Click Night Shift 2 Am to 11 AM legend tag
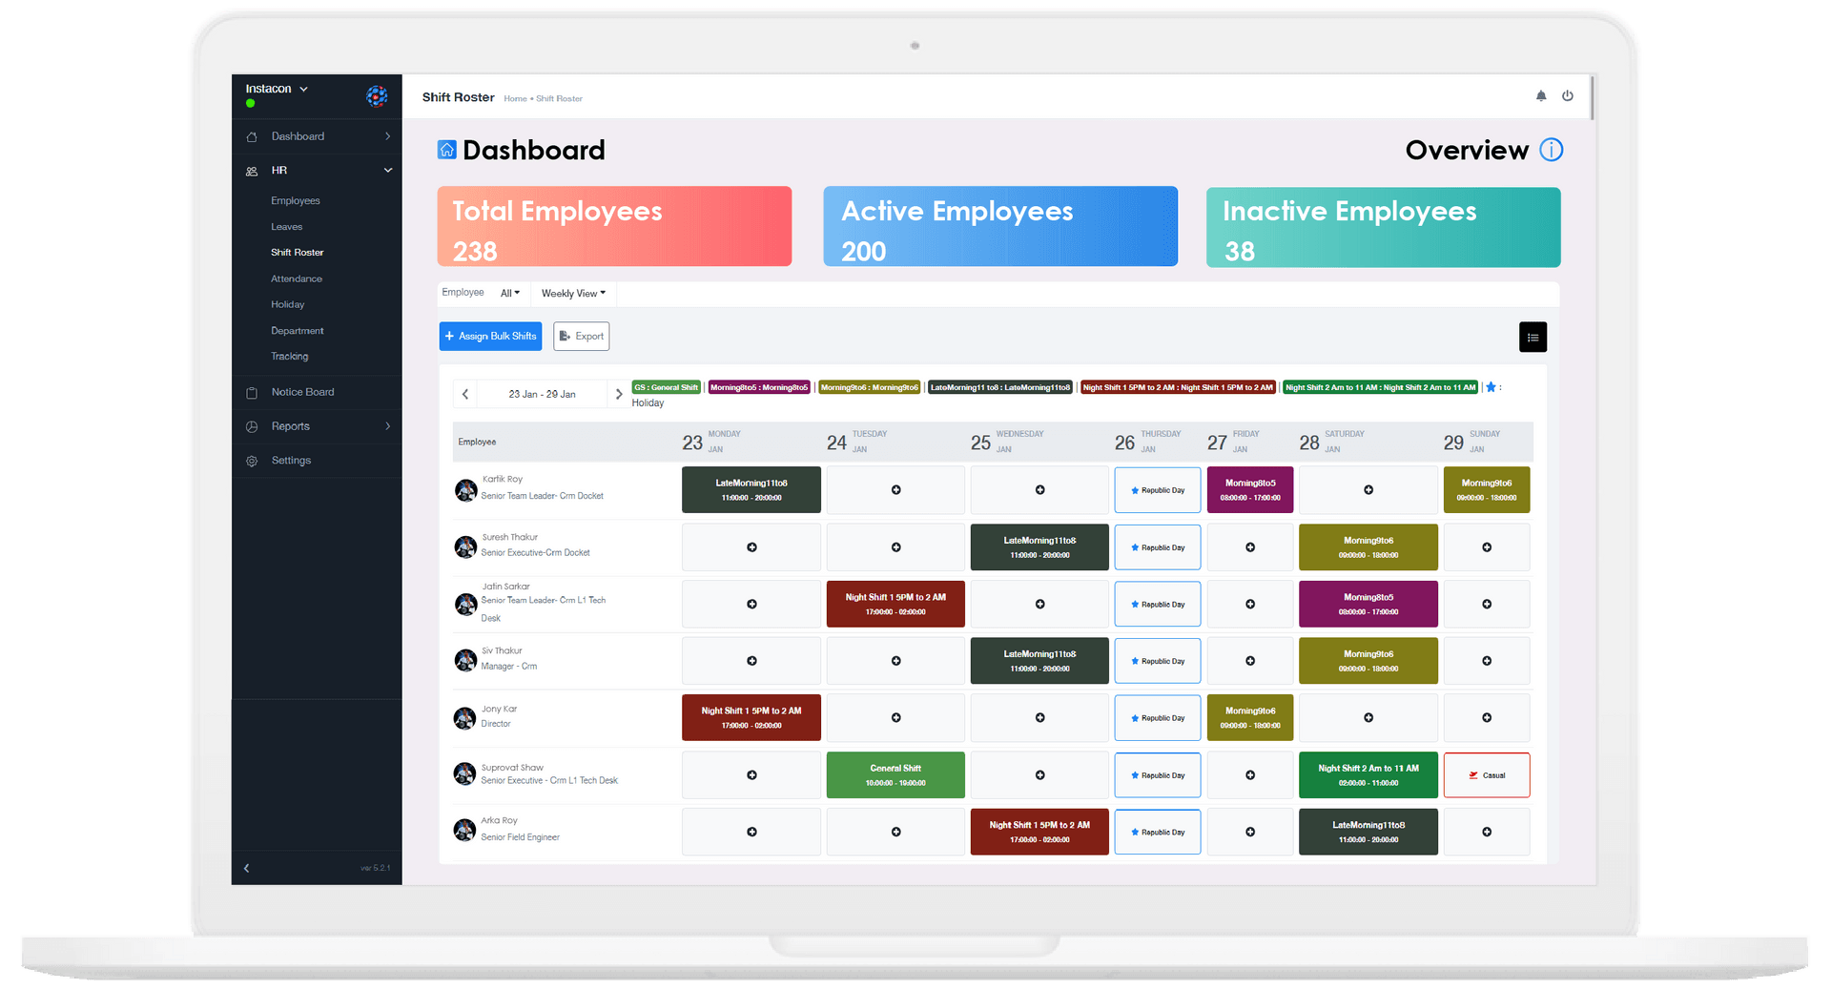 click(x=1381, y=387)
